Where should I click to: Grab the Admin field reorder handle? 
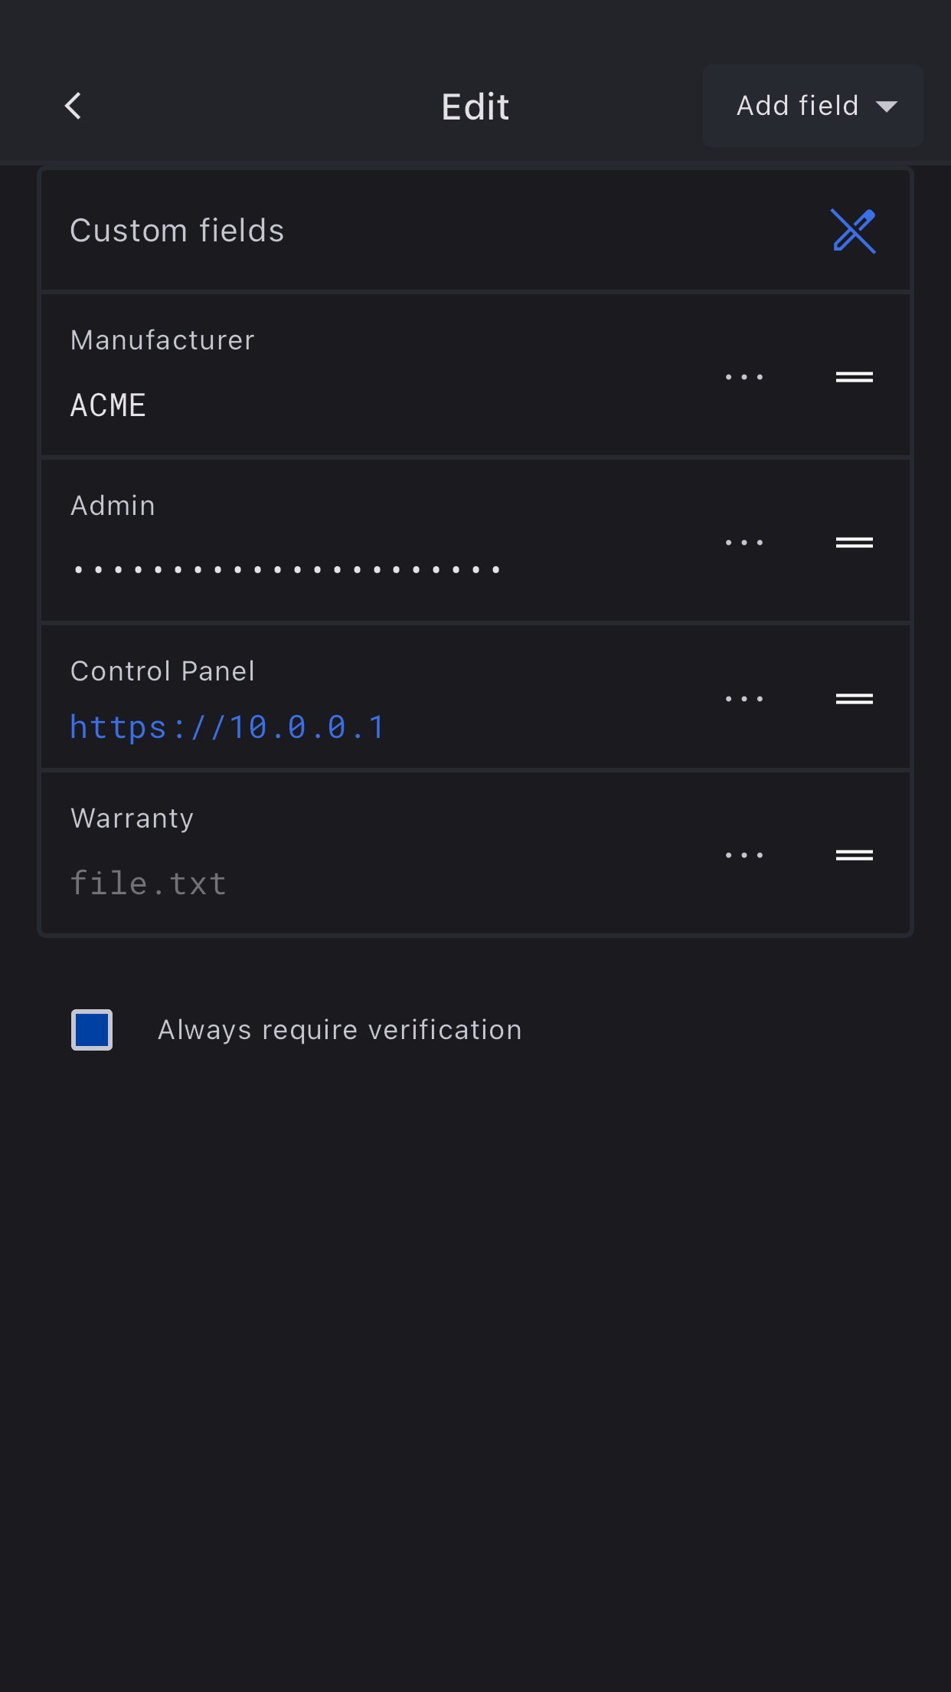pyautogui.click(x=854, y=543)
